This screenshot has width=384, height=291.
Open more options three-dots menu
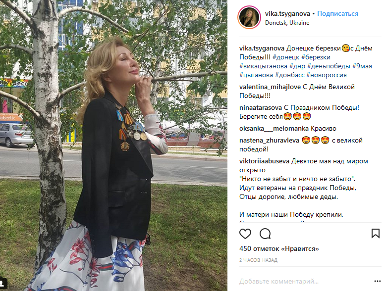(378, 281)
